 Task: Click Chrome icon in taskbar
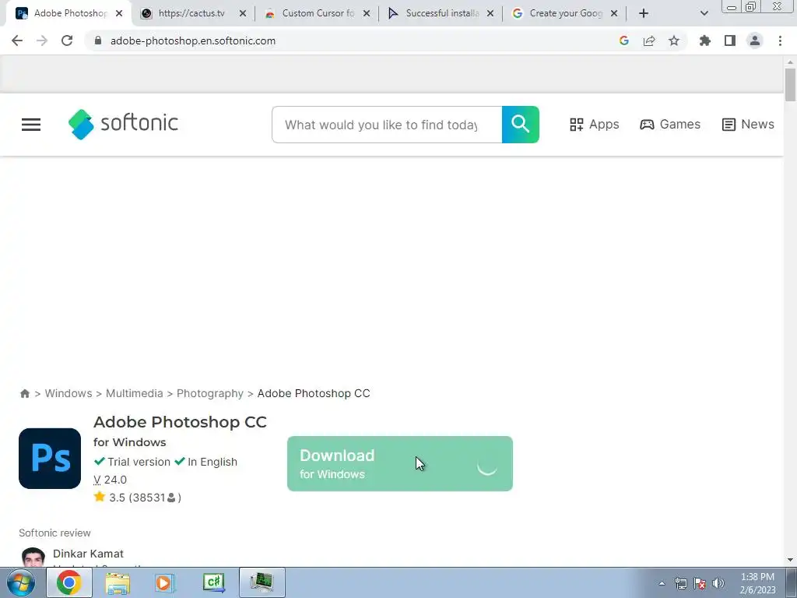(69, 582)
